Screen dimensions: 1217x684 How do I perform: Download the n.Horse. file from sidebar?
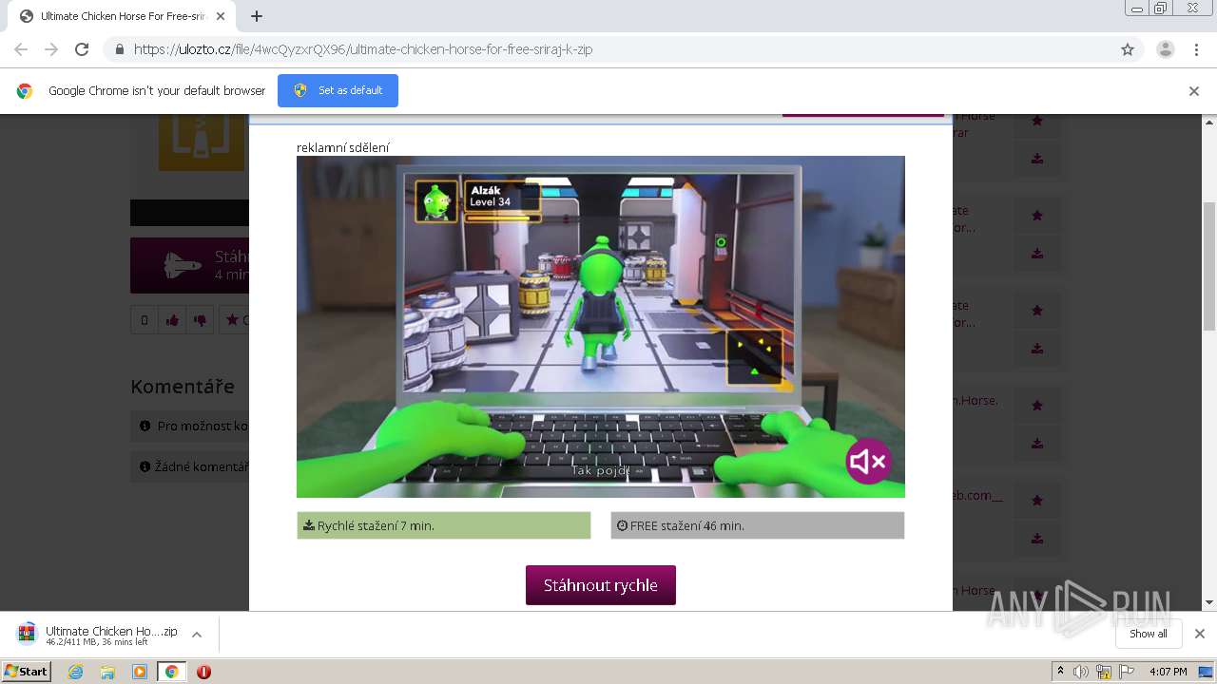coord(1037,444)
